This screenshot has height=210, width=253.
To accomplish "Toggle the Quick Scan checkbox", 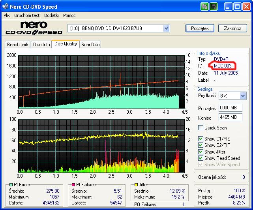I will click(x=201, y=127).
